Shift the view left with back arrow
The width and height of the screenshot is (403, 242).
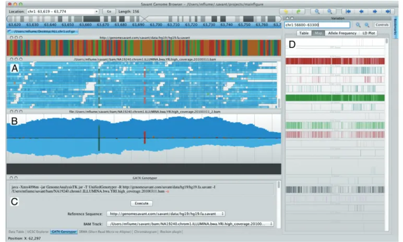pos(361,11)
